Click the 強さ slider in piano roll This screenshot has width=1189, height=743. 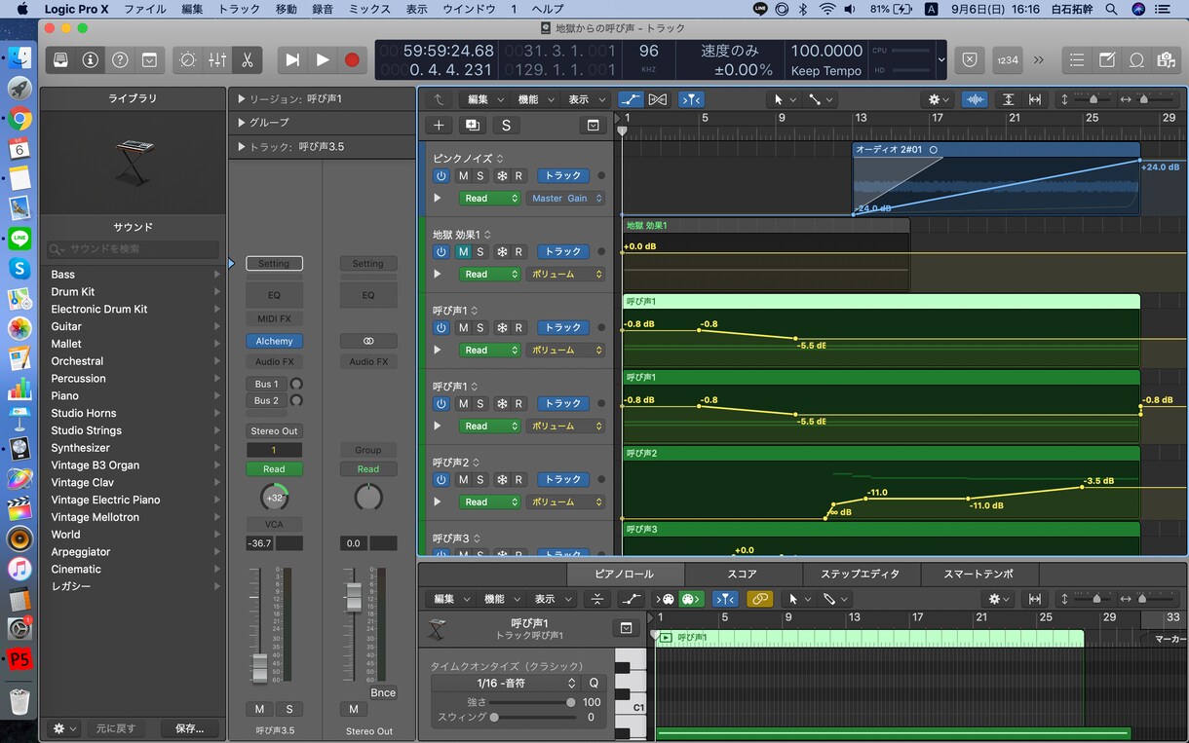pyautogui.click(x=532, y=702)
